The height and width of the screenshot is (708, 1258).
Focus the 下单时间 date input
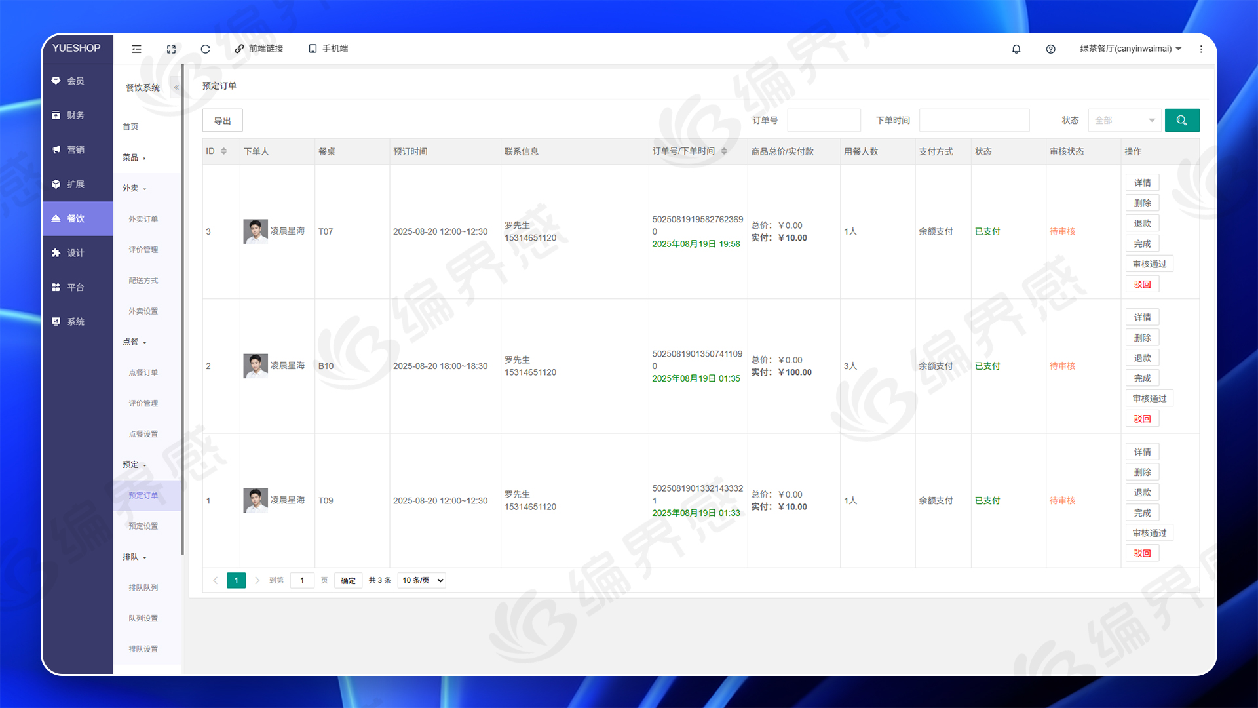click(974, 121)
